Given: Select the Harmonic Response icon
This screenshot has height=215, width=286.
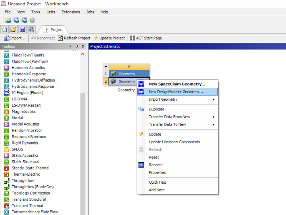Looking at the screenshot, I should pyautogui.click(x=6, y=74).
